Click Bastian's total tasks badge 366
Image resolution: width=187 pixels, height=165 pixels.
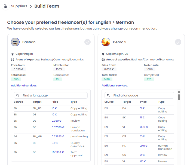pos(16,79)
